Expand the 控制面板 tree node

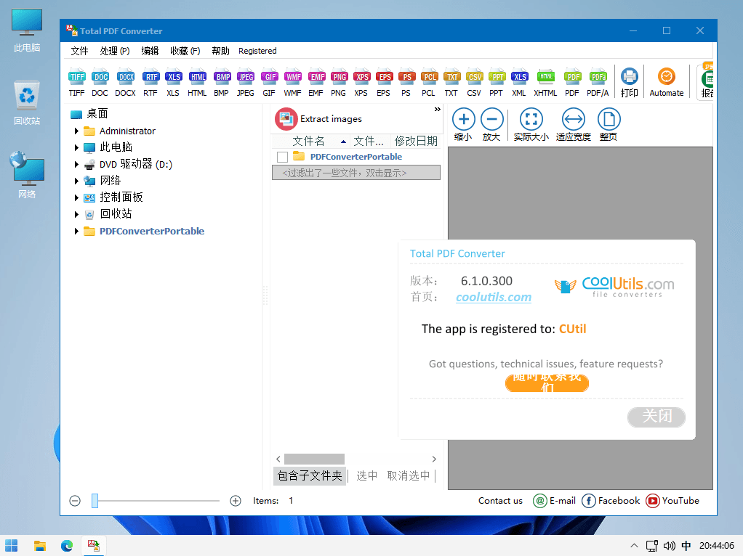point(76,197)
